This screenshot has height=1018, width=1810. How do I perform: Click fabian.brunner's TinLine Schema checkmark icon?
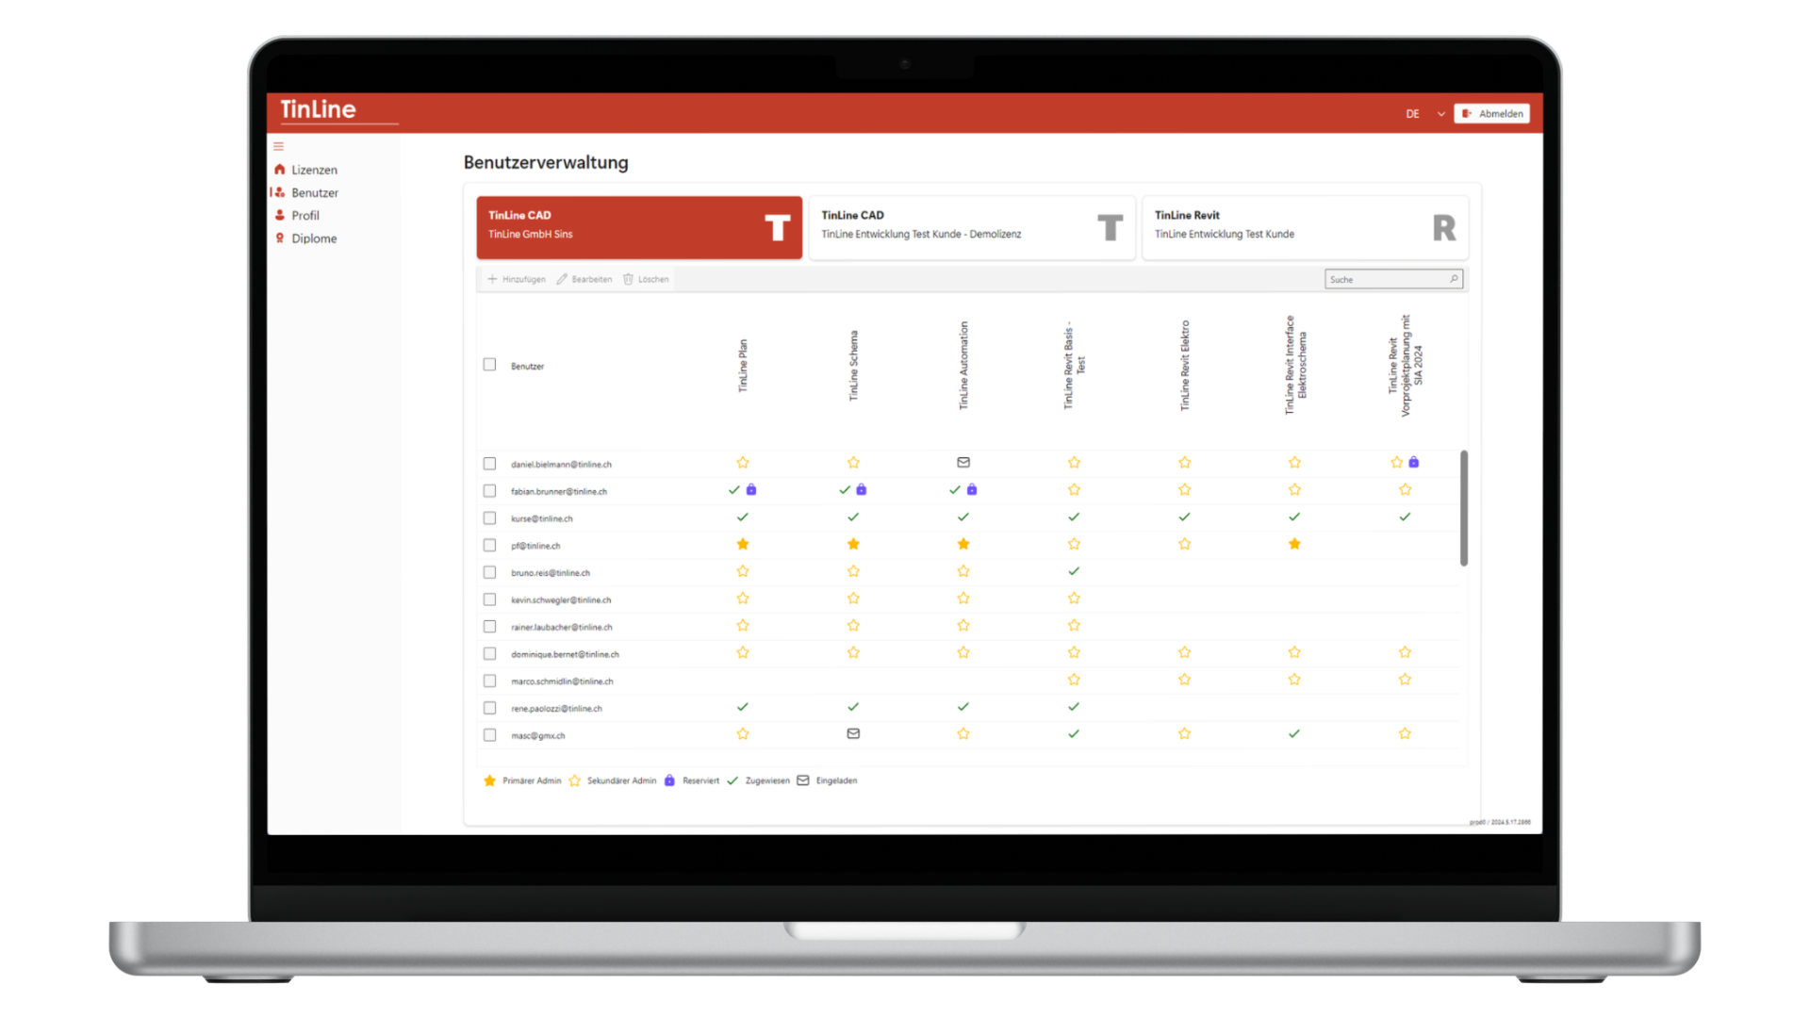pos(845,490)
